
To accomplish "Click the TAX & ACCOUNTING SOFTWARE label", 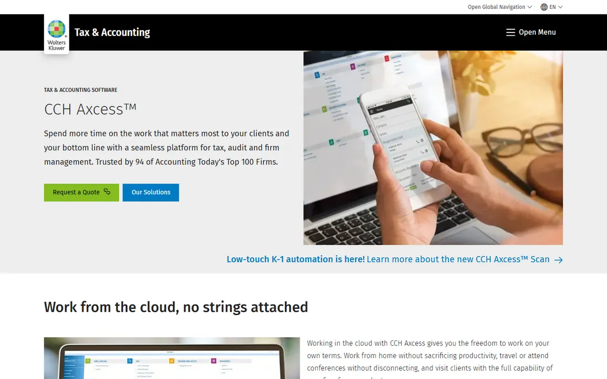I will [x=81, y=90].
